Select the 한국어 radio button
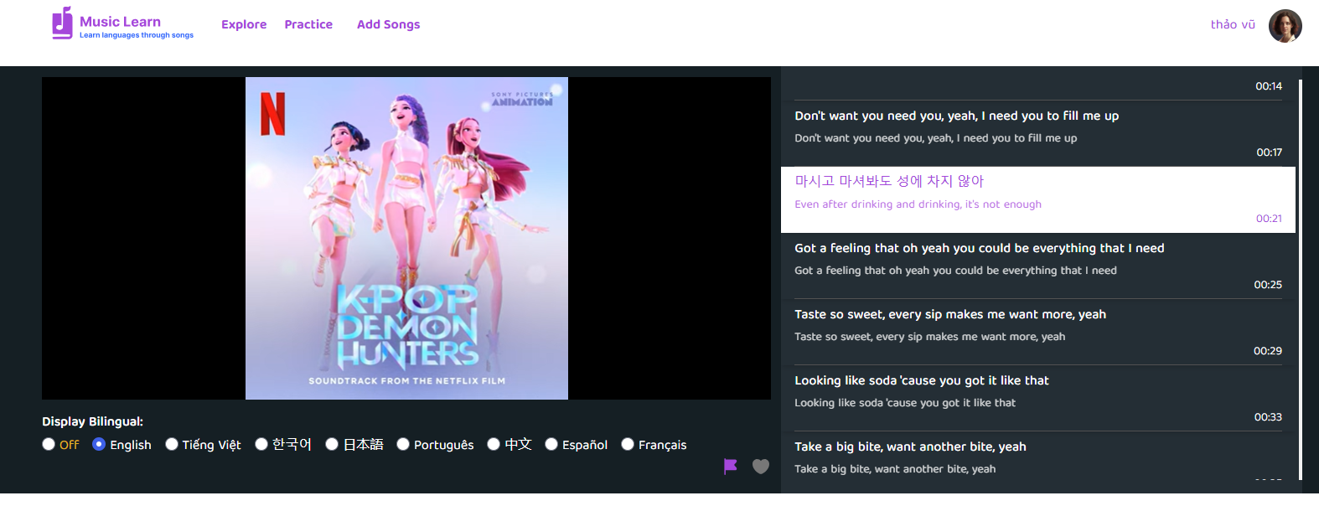The width and height of the screenshot is (1319, 506). click(261, 444)
